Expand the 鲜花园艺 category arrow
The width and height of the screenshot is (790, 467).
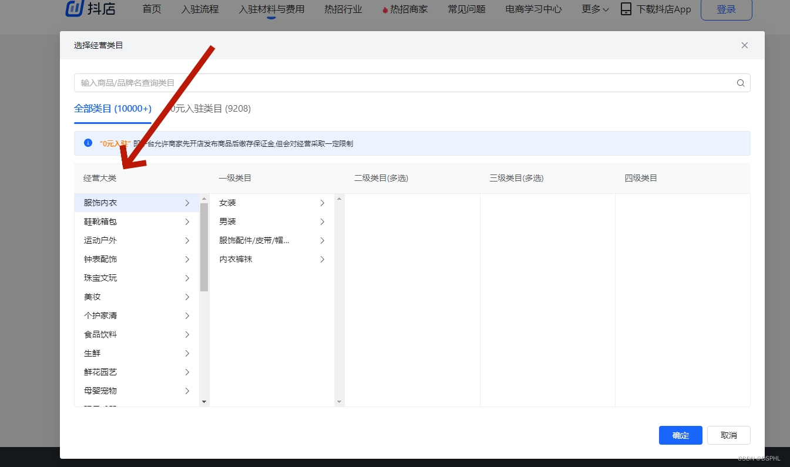(187, 372)
